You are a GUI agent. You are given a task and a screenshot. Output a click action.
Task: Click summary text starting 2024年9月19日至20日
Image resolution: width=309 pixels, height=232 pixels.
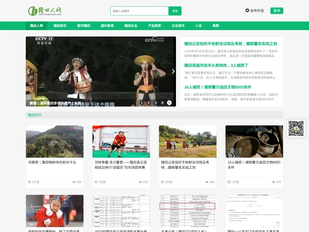click(x=231, y=53)
